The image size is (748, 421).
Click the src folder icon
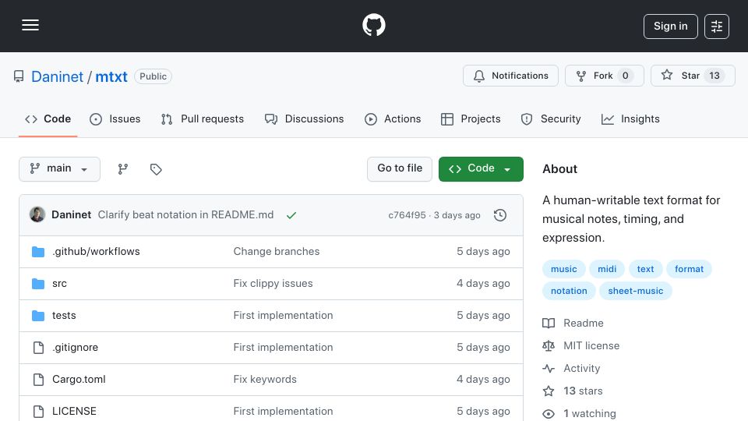38,284
